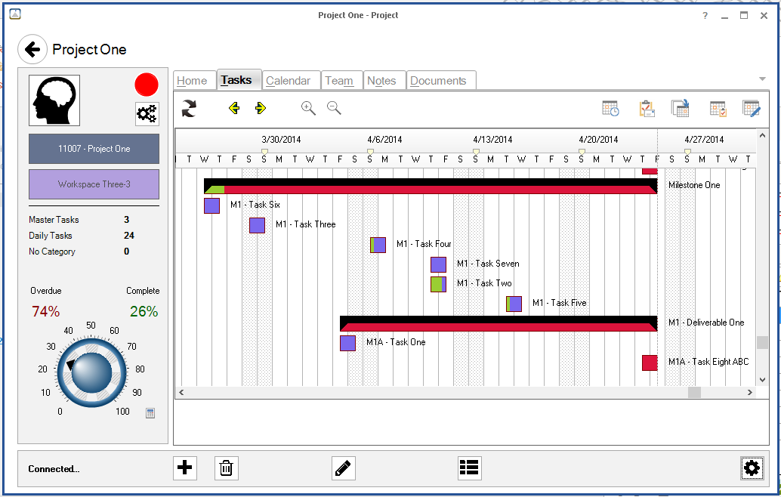
Task: Add a new task with the plus icon
Action: [x=185, y=468]
